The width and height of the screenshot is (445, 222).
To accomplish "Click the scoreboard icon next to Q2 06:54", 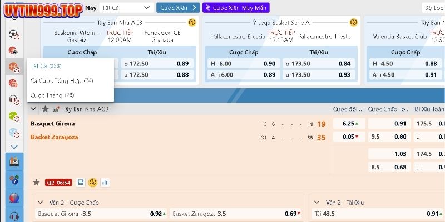I will click(81, 182).
